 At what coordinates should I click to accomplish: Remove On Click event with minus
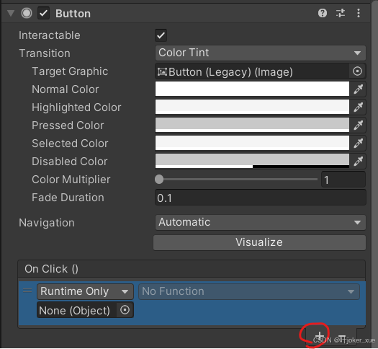click(342, 336)
